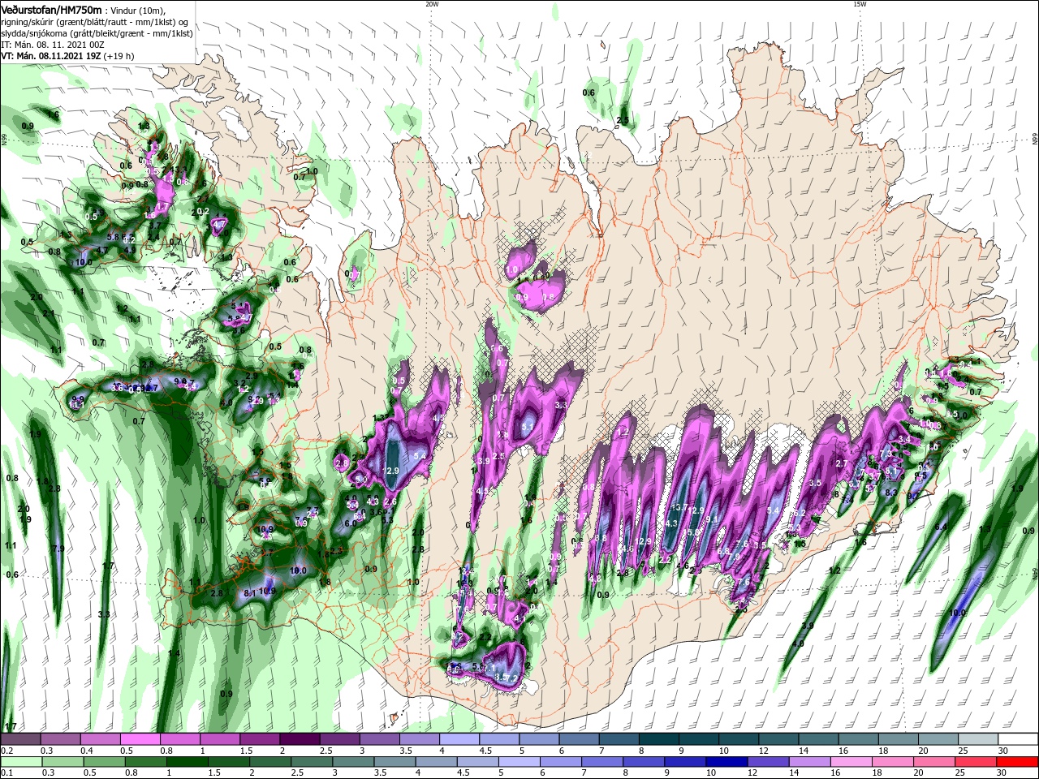This screenshot has height=779, width=1039.
Task: Click the Veðurstofan/HM750m map title
Action: click(x=51, y=10)
